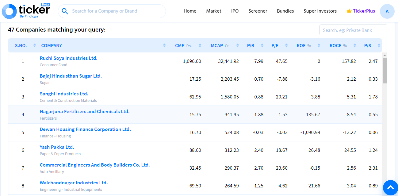Click the ROCE column header label

(x=338, y=45)
